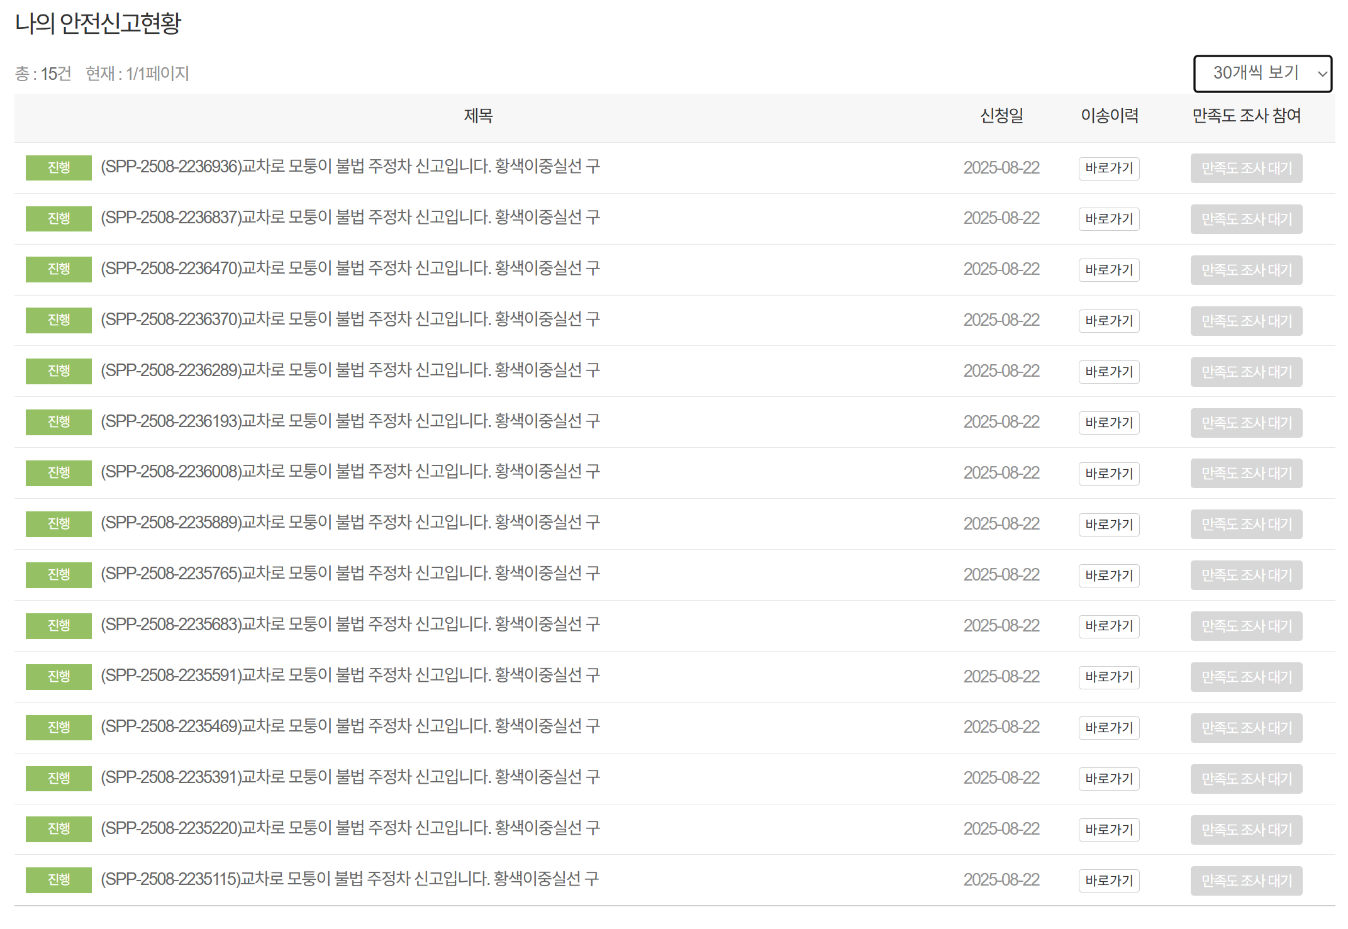Click the 신청일 column header
Screen dimensions: 1348x929
tap(1001, 116)
